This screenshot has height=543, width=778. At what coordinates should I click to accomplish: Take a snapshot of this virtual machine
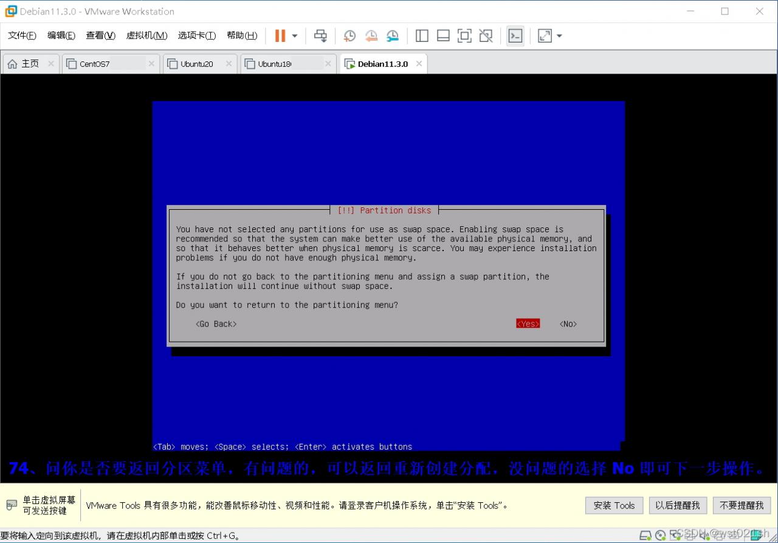349,36
